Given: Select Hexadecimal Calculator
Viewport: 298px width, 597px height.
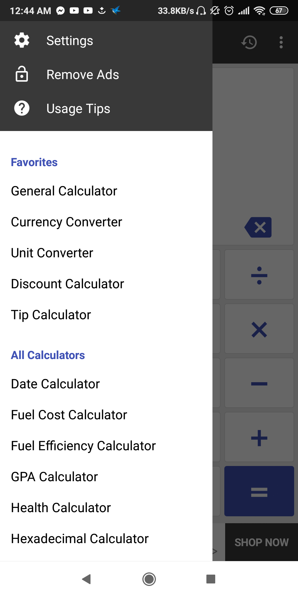Looking at the screenshot, I should click(x=80, y=539).
